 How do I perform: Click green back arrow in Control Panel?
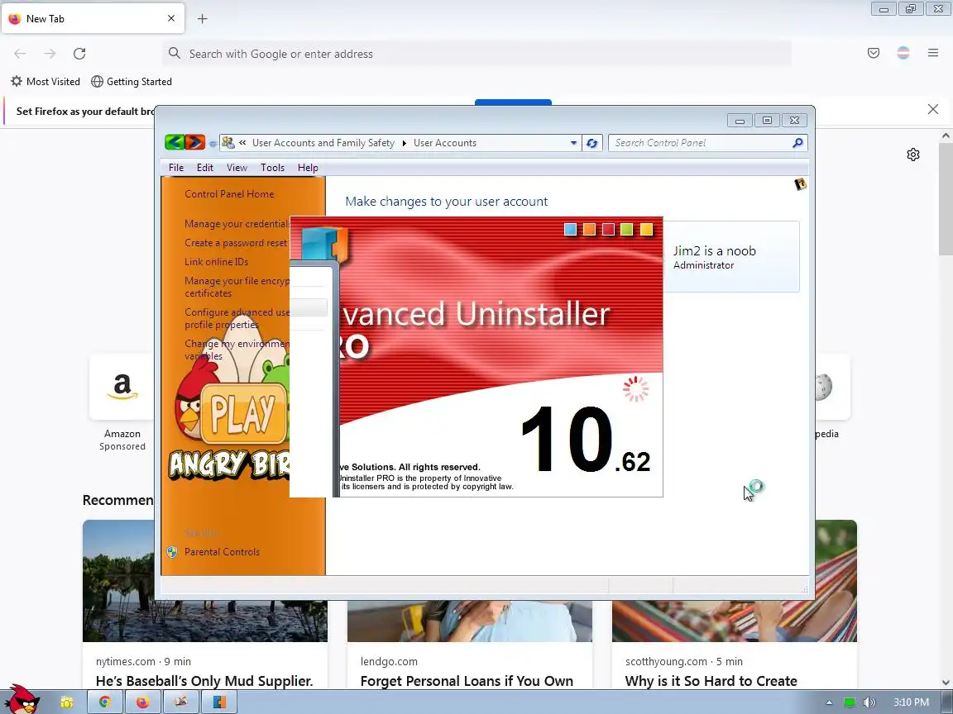pos(175,143)
